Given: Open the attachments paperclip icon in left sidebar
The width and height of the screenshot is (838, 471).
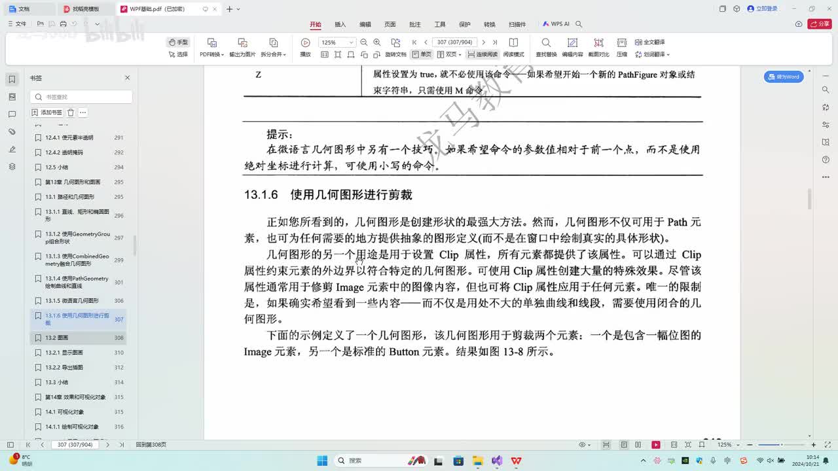Looking at the screenshot, I should 12,132.
